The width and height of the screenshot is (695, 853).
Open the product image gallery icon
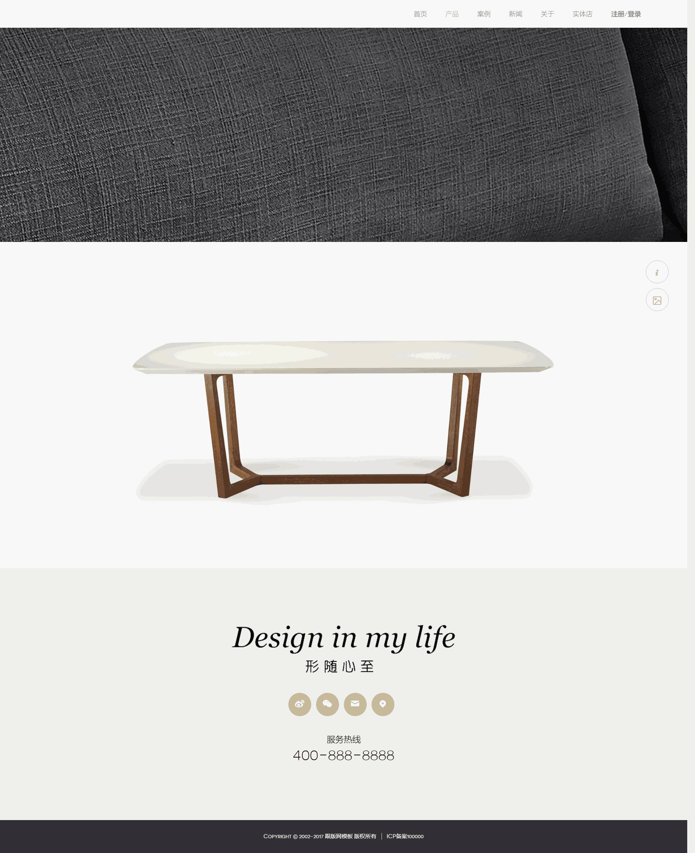(657, 300)
